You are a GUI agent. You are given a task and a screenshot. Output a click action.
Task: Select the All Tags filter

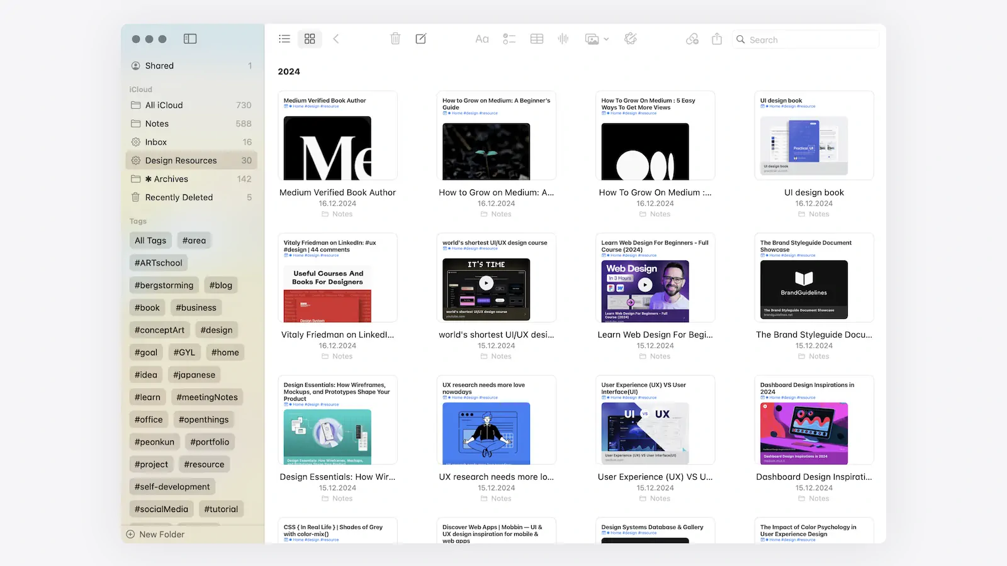click(150, 240)
